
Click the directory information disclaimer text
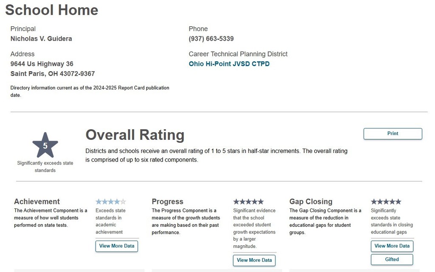pos(90,91)
